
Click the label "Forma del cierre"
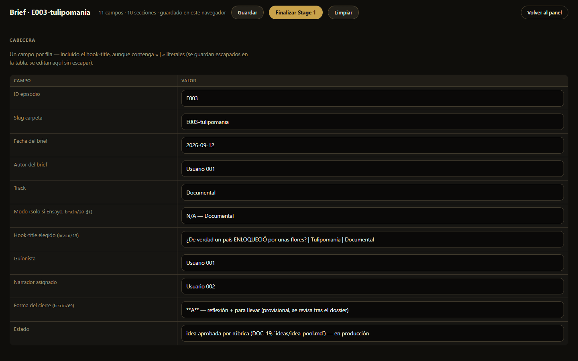click(32, 306)
